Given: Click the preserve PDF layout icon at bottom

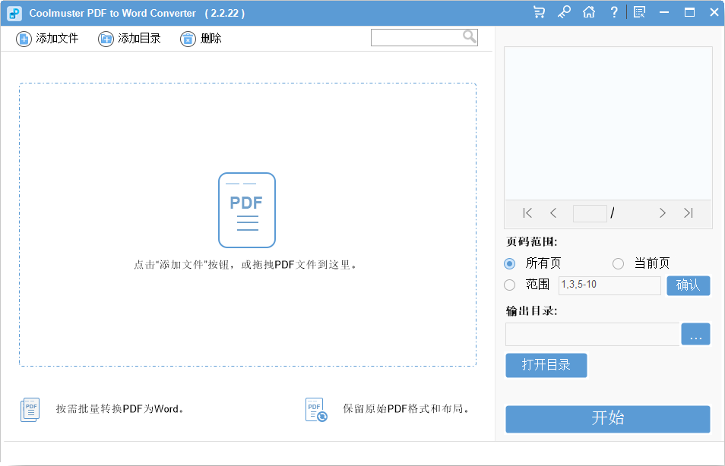Looking at the screenshot, I should [316, 410].
